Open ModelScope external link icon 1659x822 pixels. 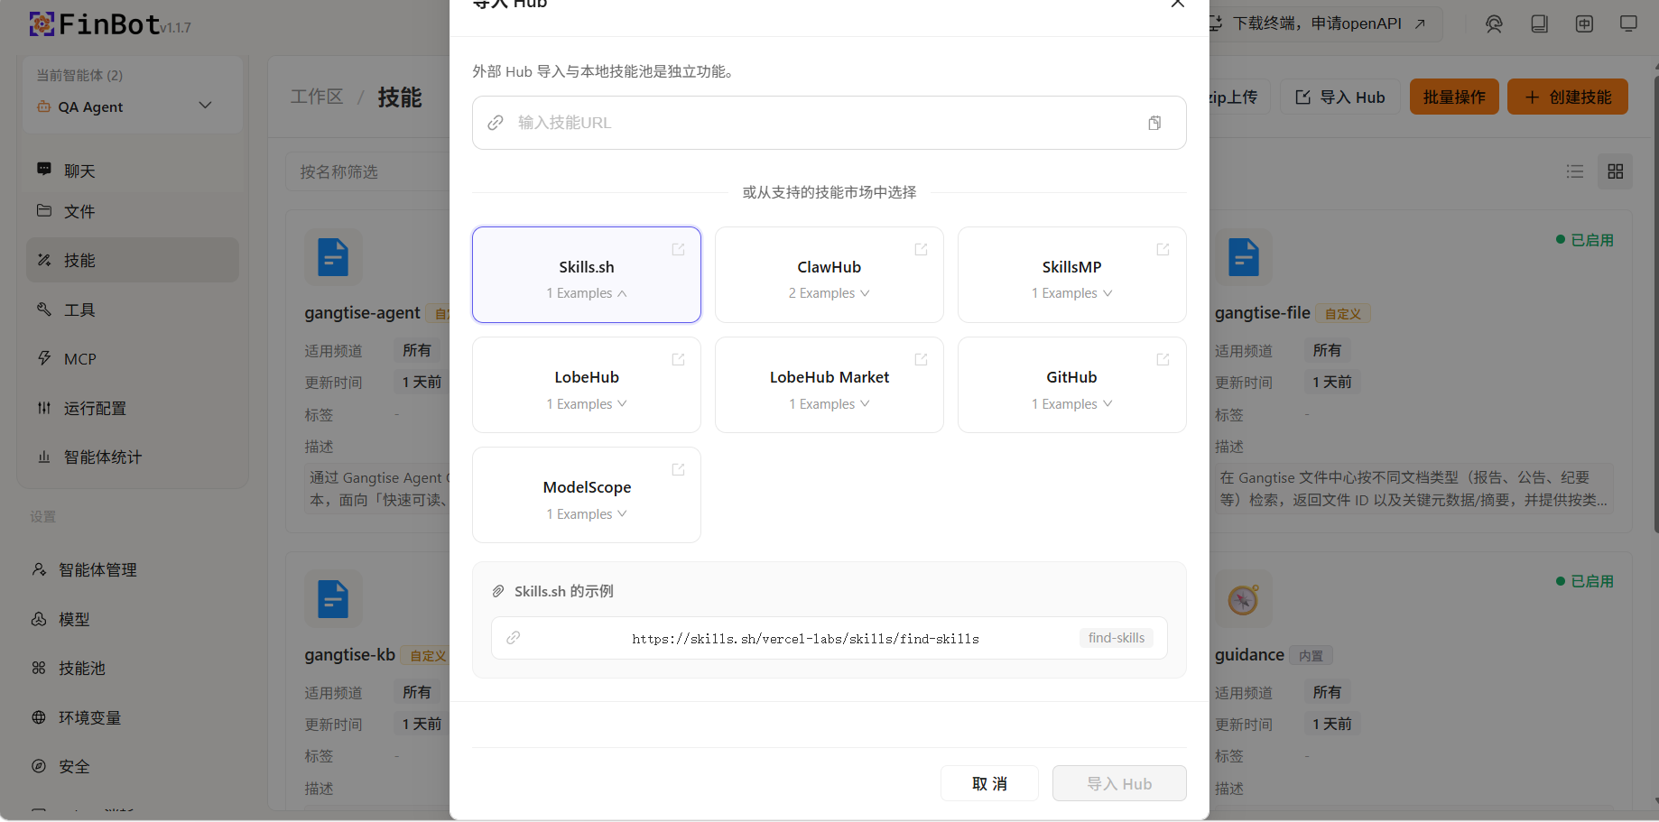pyautogui.click(x=678, y=469)
